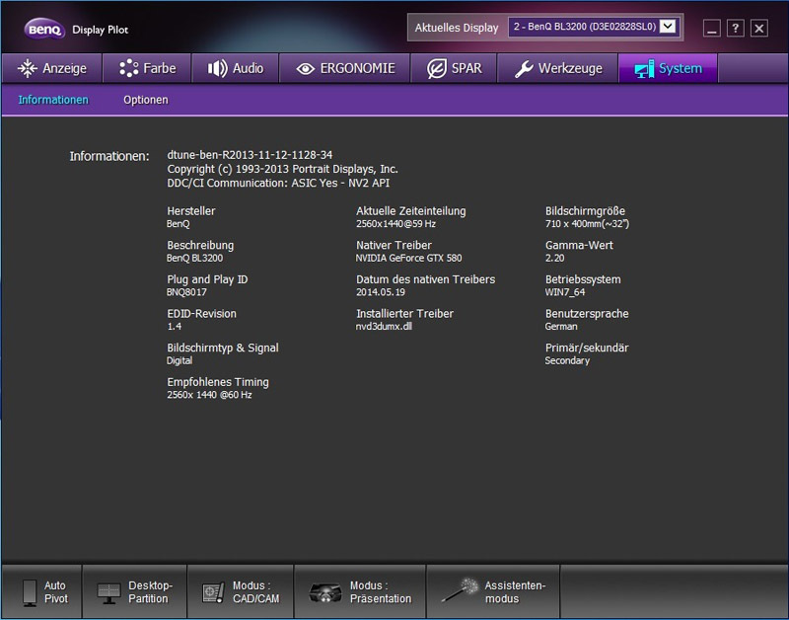
Task: Minimize the Display Pilot window
Action: (x=711, y=29)
